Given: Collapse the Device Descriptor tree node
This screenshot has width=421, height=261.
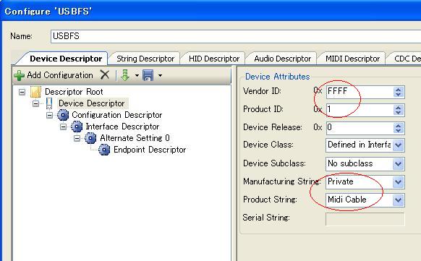Looking at the screenshot, I should tap(35, 103).
